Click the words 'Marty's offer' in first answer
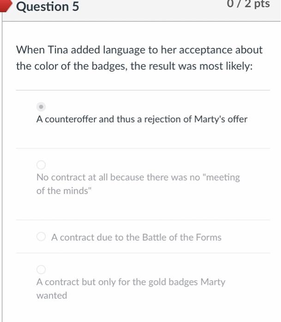 (x=221, y=119)
